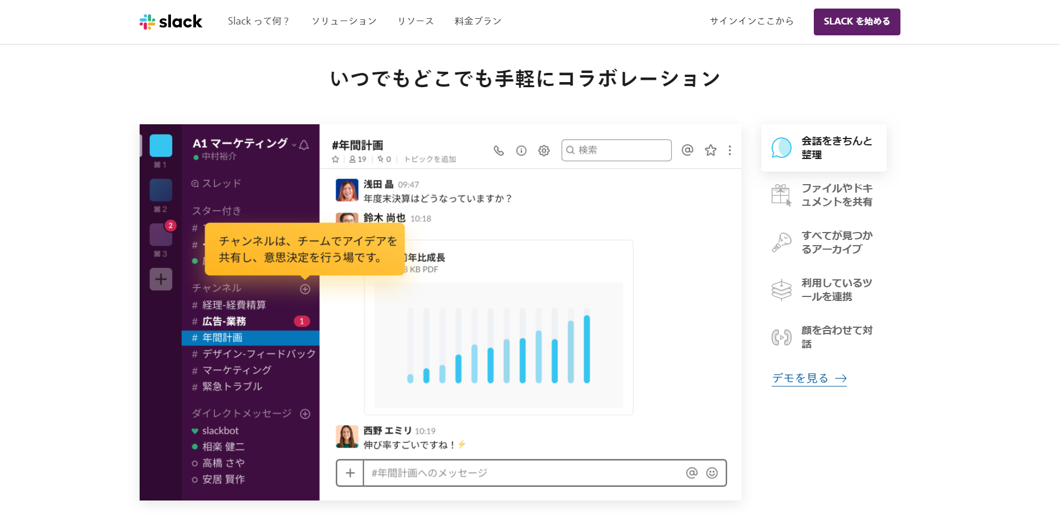Select the purple workspace with badge 2
Screen dimensions: 1060x529
click(161, 234)
